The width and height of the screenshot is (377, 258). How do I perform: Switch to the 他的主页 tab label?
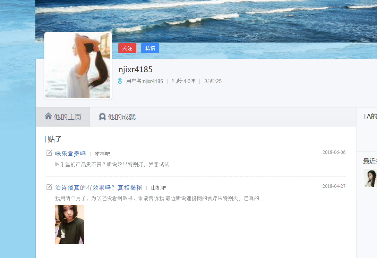click(x=67, y=117)
